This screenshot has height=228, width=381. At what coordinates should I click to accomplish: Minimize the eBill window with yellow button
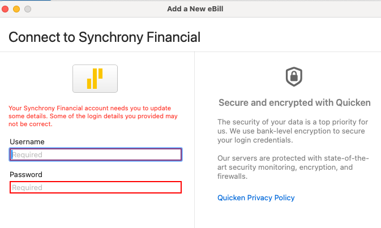coord(16,9)
